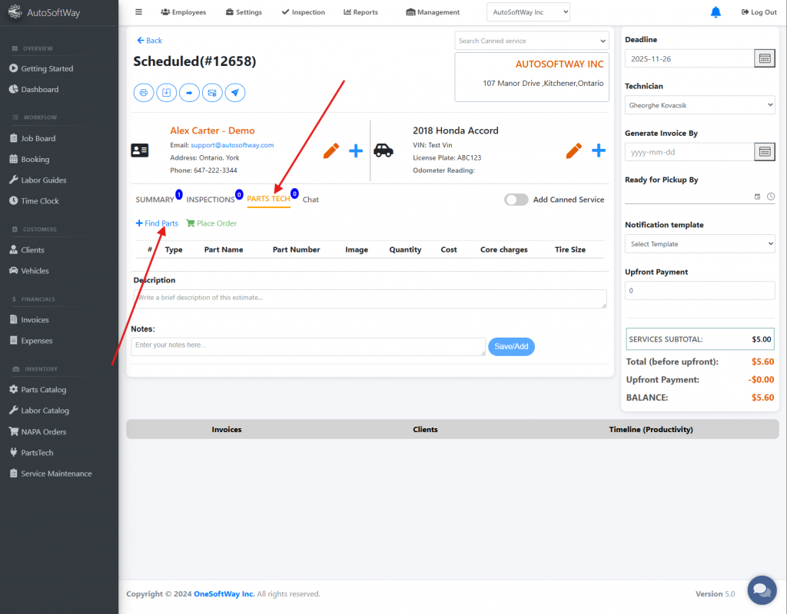Open the AutoSoftWay Inc company selector
Screen dimensions: 787x614
pyautogui.click(x=528, y=12)
